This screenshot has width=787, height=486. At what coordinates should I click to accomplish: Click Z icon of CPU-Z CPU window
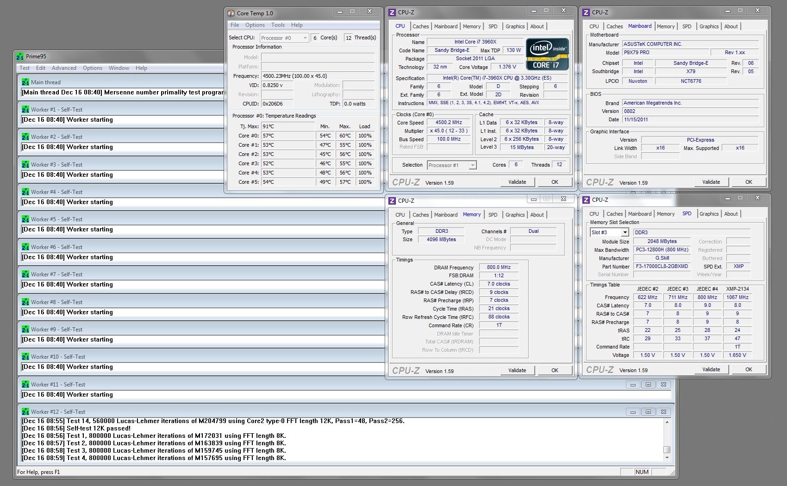[392, 12]
